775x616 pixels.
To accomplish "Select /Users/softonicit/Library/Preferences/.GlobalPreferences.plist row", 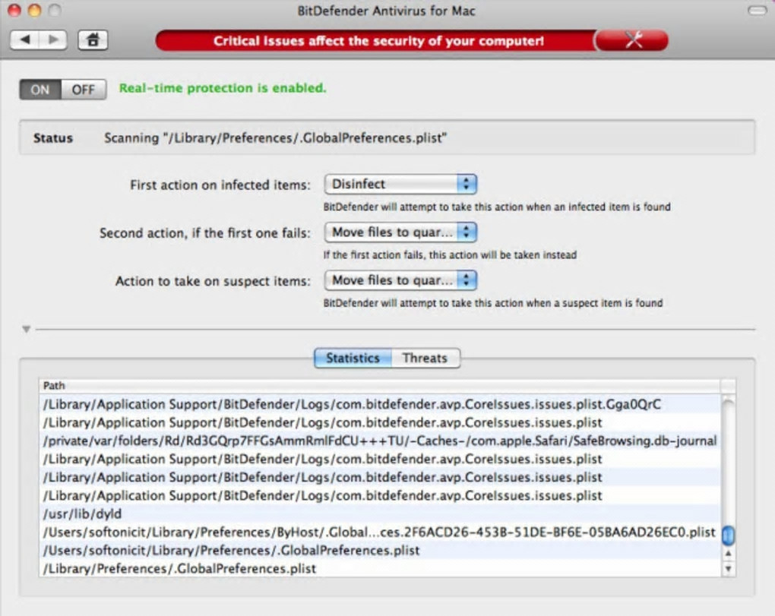I will [380, 551].
